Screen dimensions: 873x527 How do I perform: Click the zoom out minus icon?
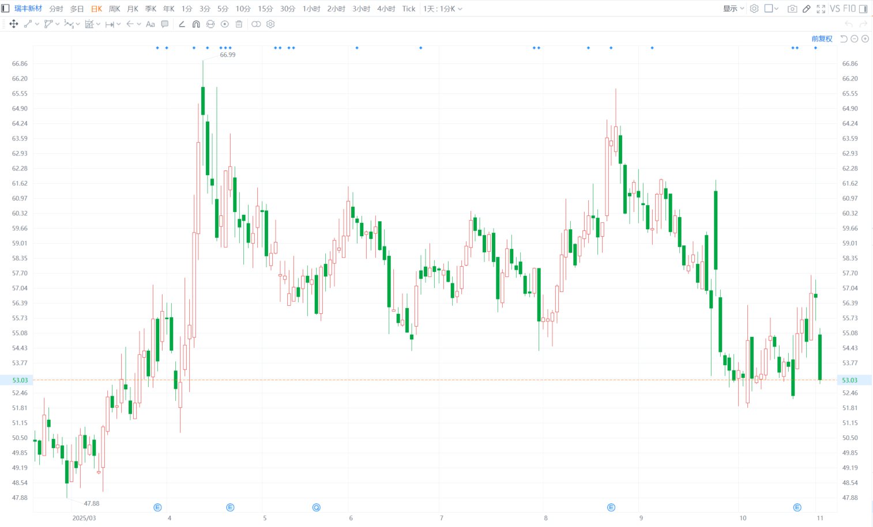click(x=855, y=39)
